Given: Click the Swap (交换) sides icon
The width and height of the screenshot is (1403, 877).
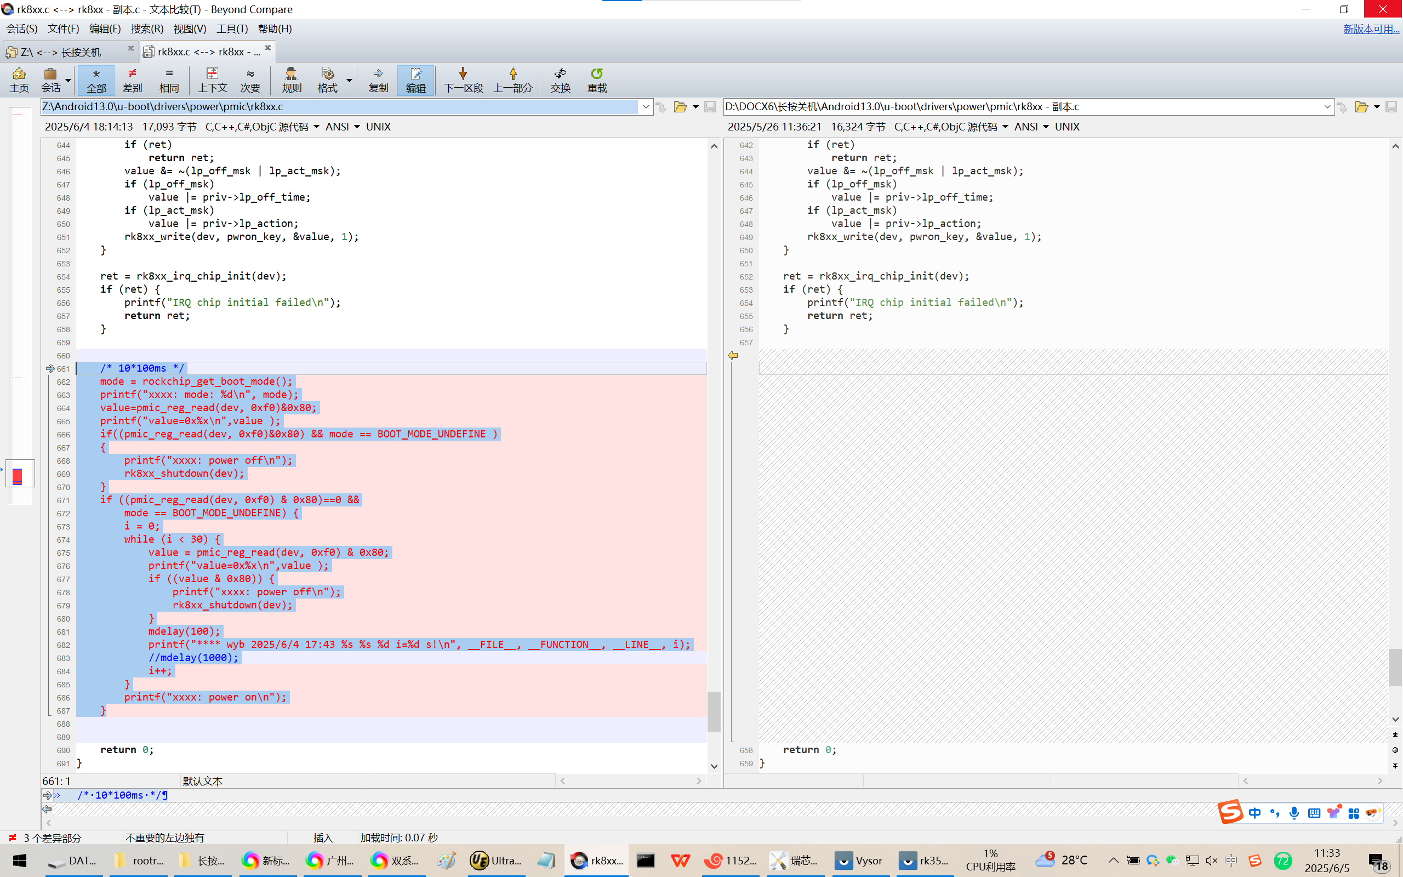Looking at the screenshot, I should 560,79.
